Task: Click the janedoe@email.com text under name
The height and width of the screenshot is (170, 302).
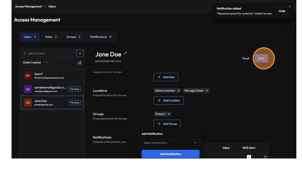Action: coord(108,61)
